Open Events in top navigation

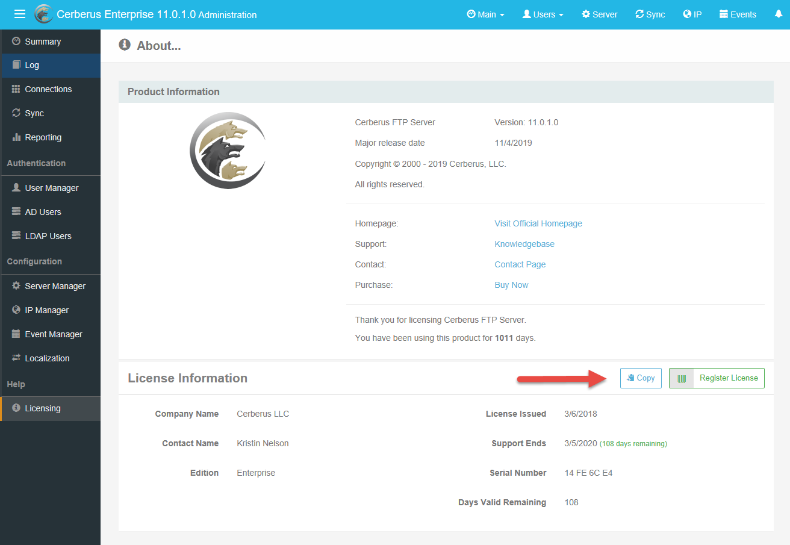click(738, 14)
